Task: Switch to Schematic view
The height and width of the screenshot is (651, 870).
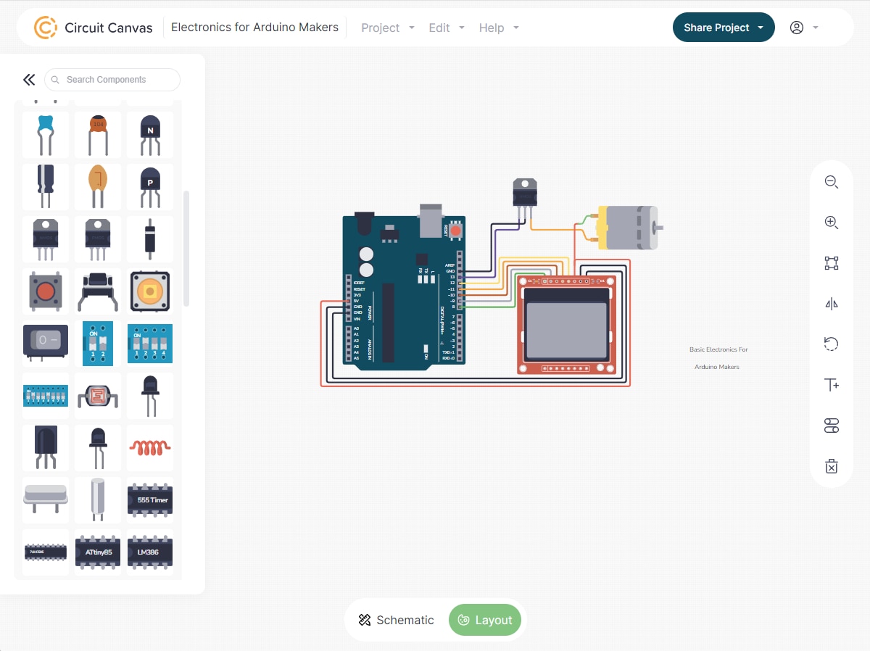Action: click(x=396, y=620)
